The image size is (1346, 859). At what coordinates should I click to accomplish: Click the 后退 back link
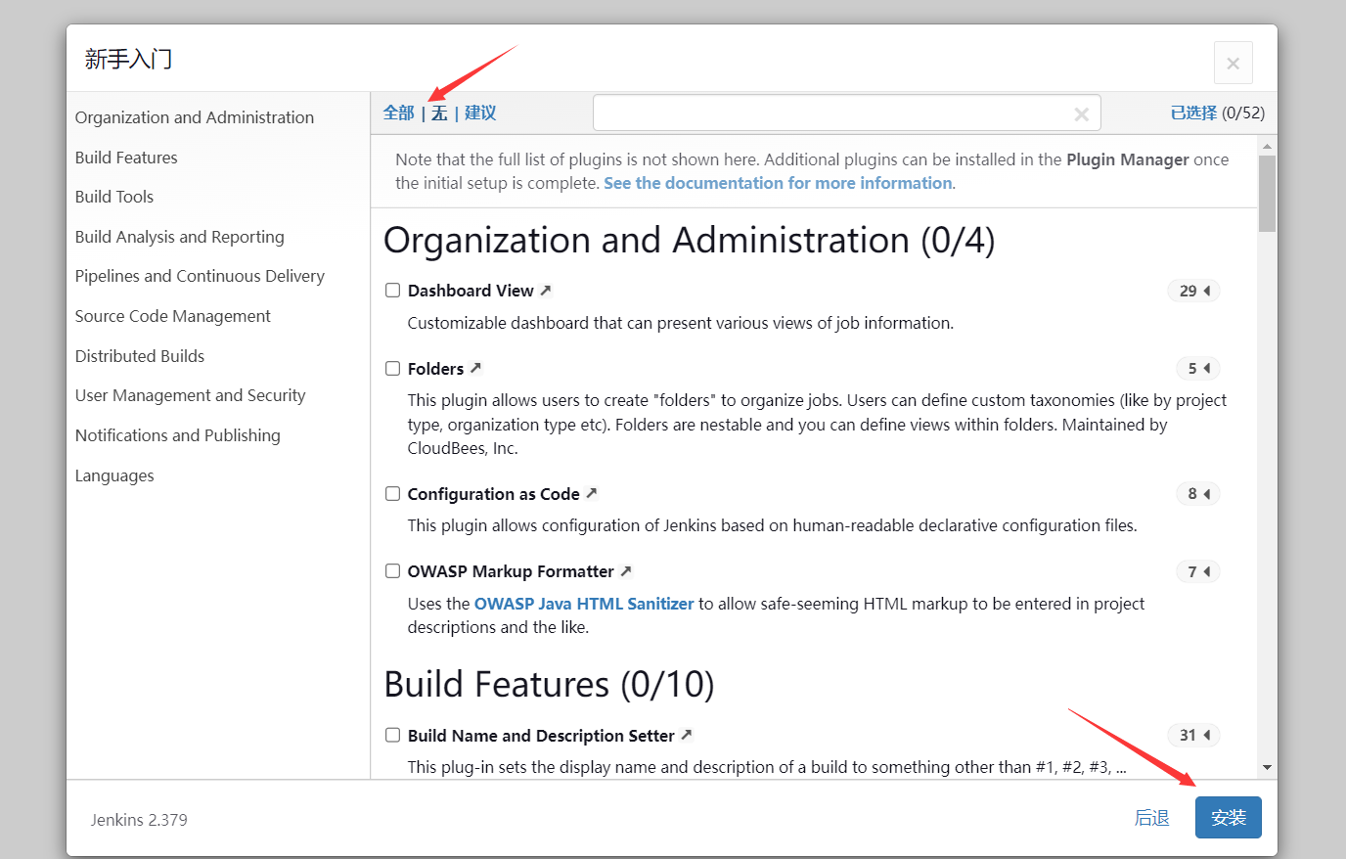1152,818
